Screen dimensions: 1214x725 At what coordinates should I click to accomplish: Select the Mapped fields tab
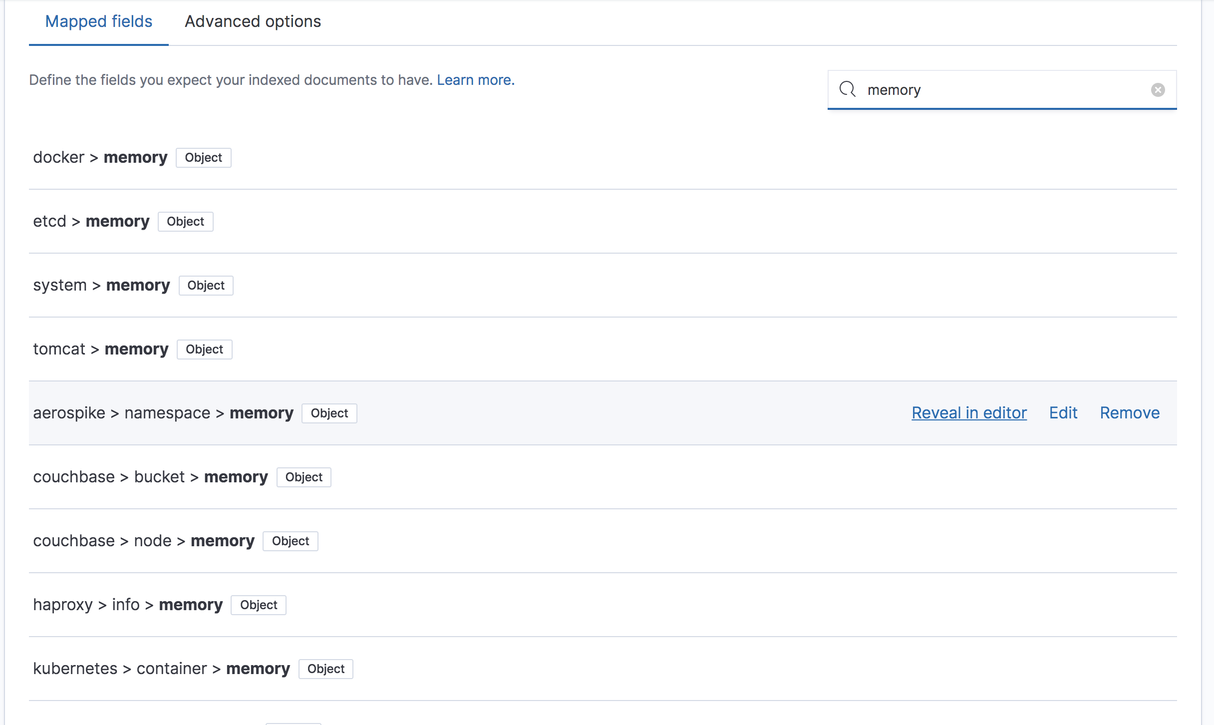[99, 21]
